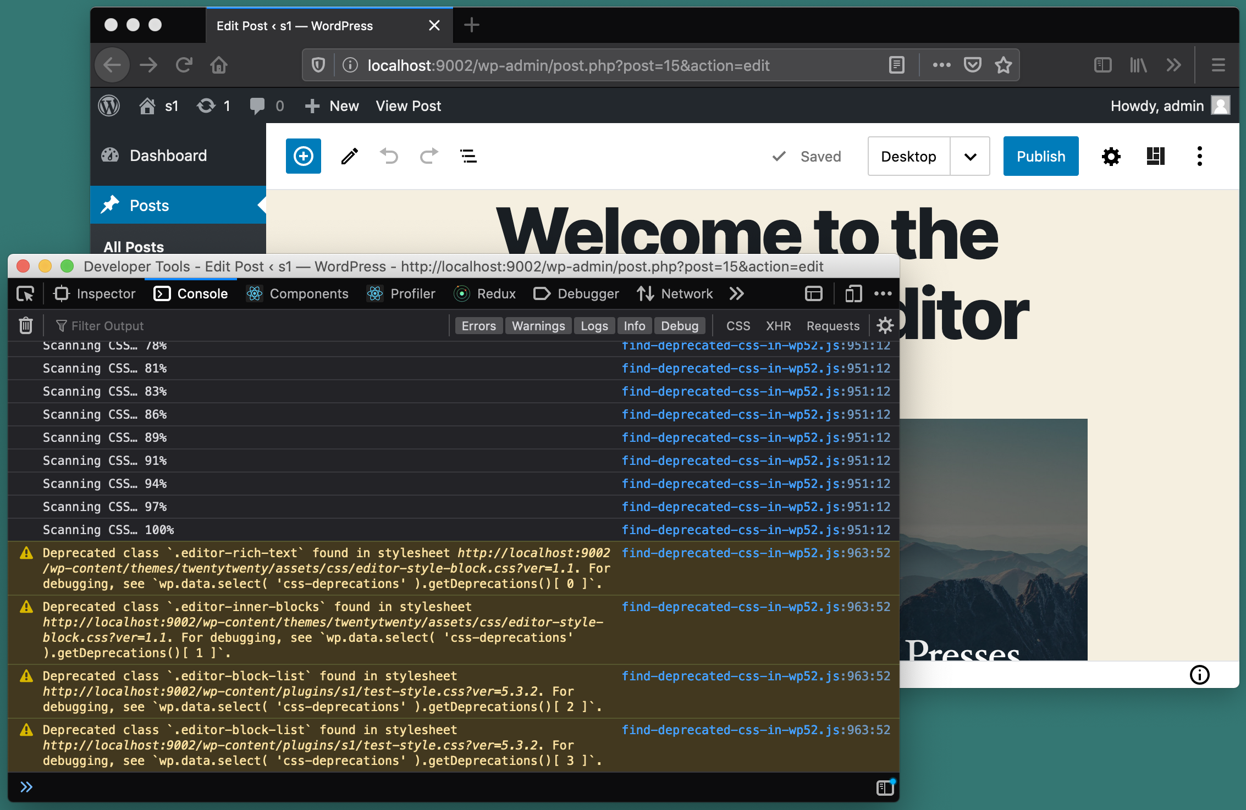This screenshot has width=1246, height=810.
Task: Click the block inserter plus icon
Action: [x=303, y=156]
